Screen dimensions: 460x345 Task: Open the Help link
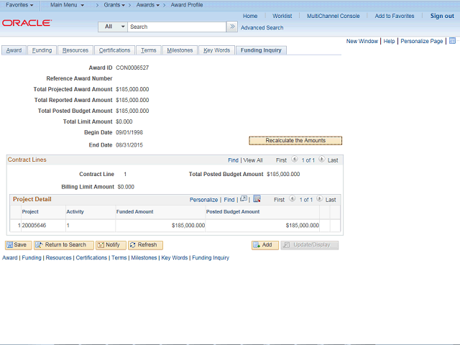click(389, 41)
